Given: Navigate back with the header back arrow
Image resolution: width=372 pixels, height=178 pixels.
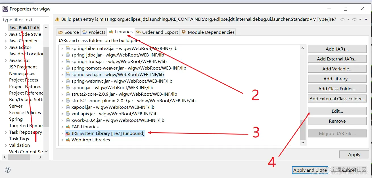Looking at the screenshot, I should pyautogui.click(x=342, y=19).
